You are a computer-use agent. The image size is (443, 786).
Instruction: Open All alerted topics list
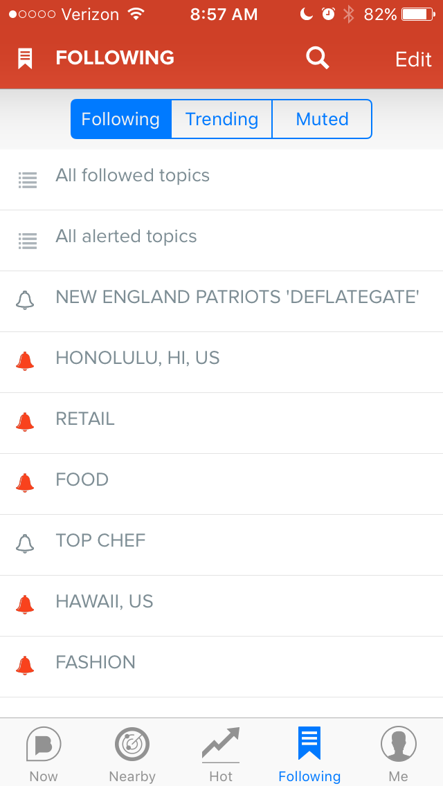click(x=221, y=241)
